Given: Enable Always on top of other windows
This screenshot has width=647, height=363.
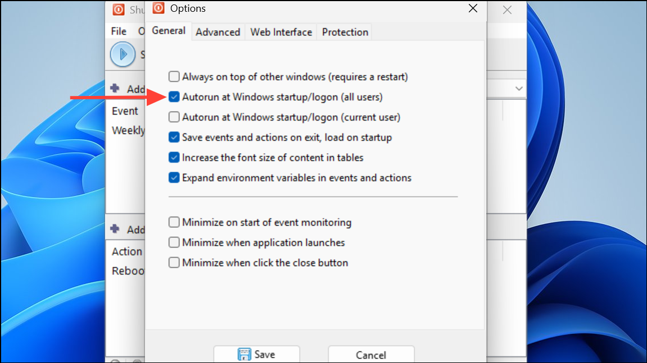Looking at the screenshot, I should tap(174, 77).
